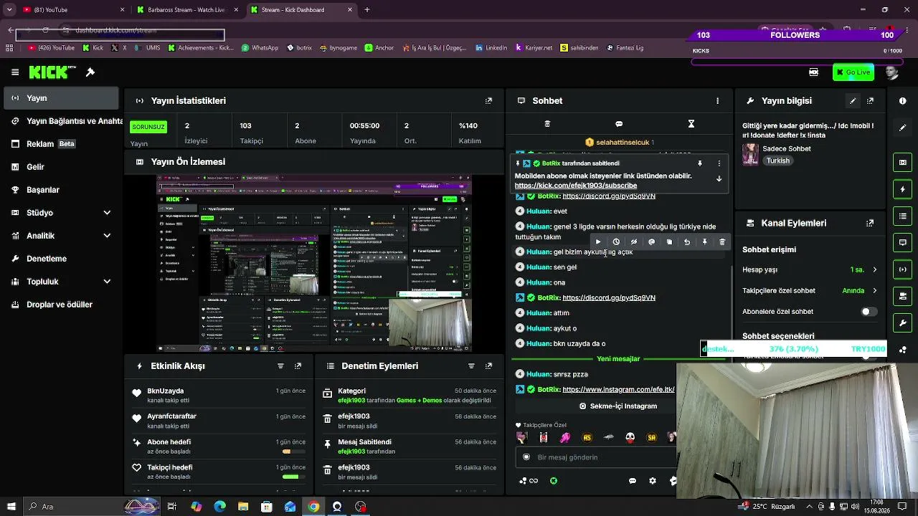918x516 pixels.
Task: Open Takipçilere özel sohbet setting arrow
Action: 874,291
